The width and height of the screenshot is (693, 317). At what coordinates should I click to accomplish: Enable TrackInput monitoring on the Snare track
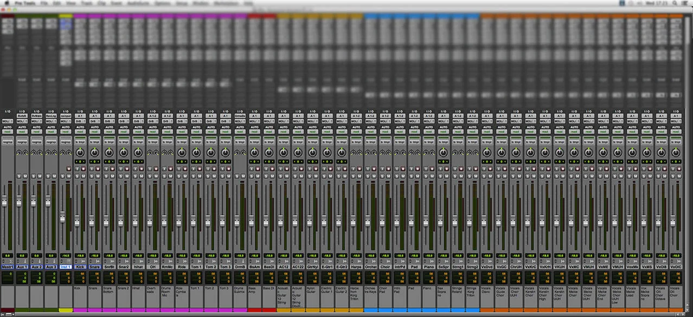92,169
